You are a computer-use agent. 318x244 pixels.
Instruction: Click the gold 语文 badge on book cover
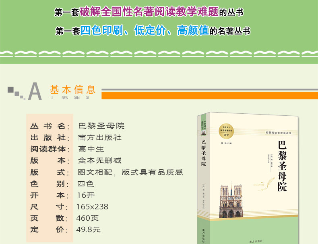[226, 131]
